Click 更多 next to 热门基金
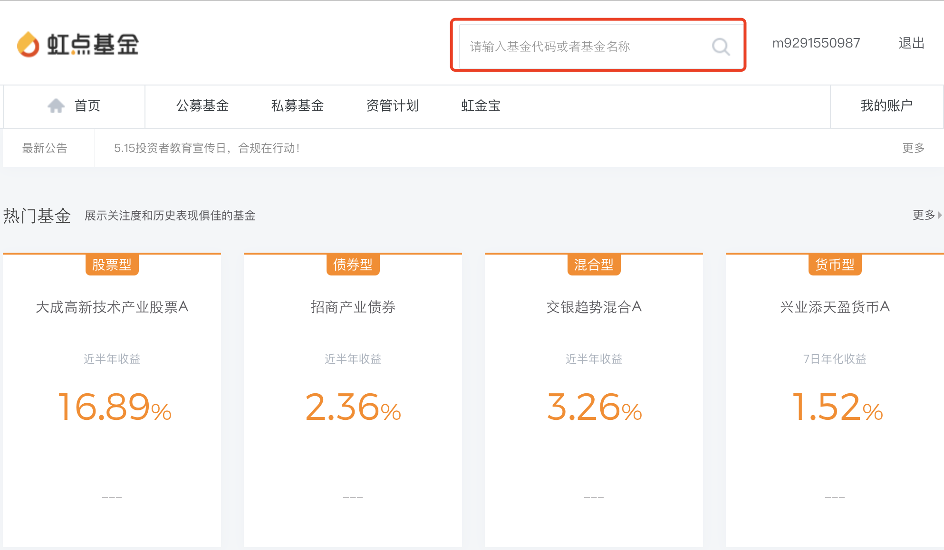The height and width of the screenshot is (550, 944). coord(924,215)
